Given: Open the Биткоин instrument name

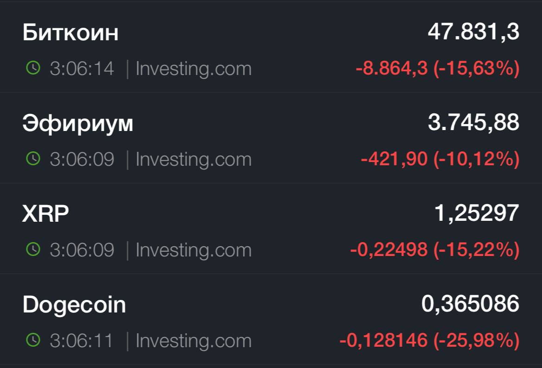Looking at the screenshot, I should pos(70,32).
